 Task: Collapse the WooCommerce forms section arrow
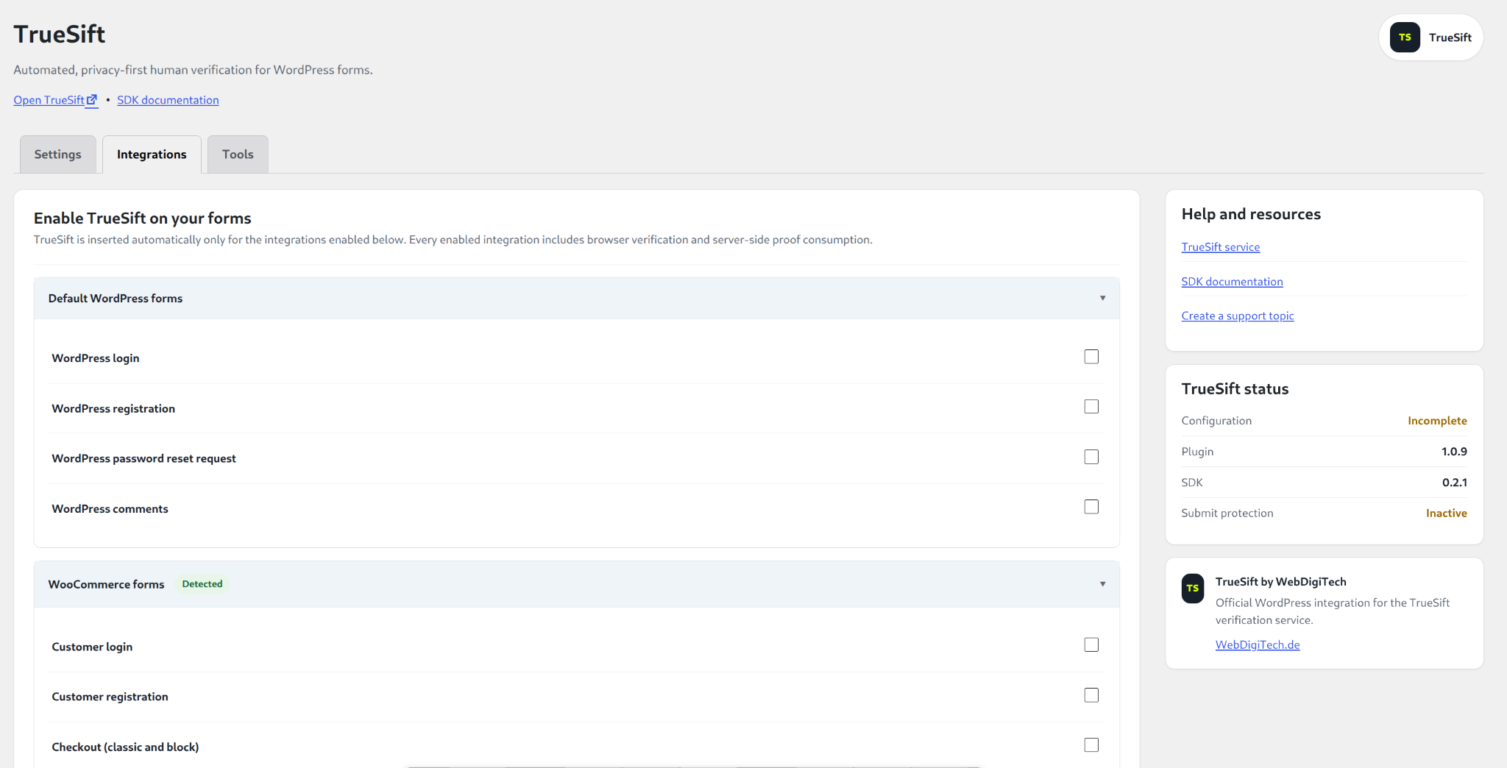1102,584
